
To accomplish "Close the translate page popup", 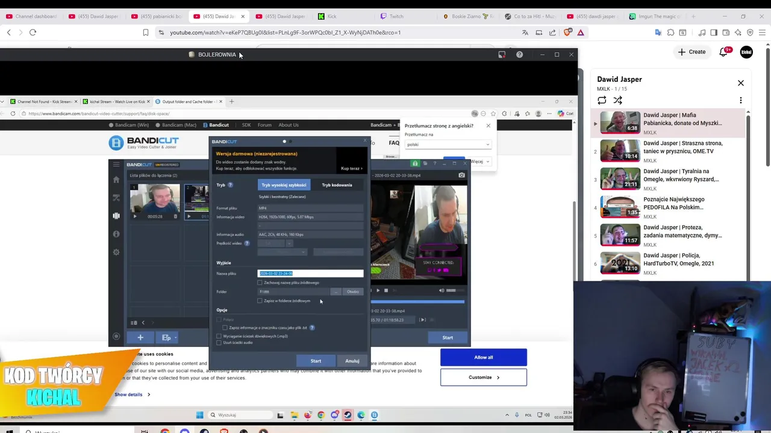I will (x=488, y=126).
